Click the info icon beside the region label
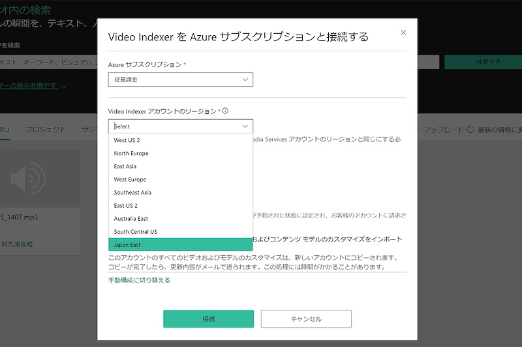The width and height of the screenshot is (522, 347). [x=225, y=111]
